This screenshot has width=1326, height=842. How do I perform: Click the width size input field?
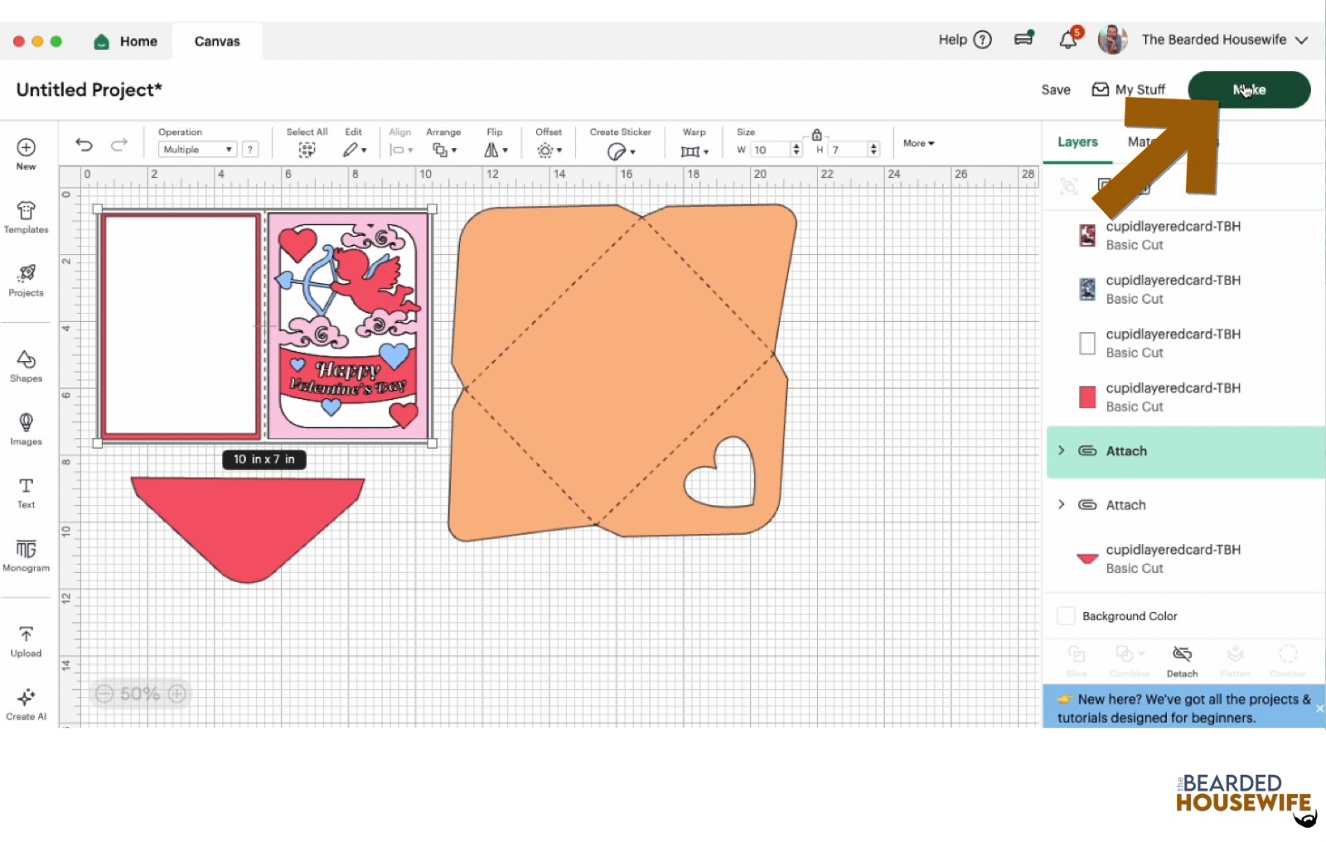pyautogui.click(x=770, y=150)
